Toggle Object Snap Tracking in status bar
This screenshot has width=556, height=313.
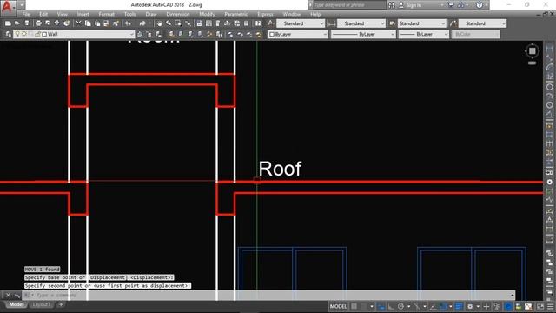pos(434,306)
